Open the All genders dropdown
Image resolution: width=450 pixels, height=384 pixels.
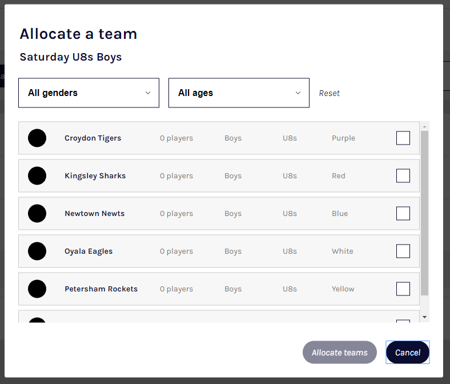click(x=89, y=93)
